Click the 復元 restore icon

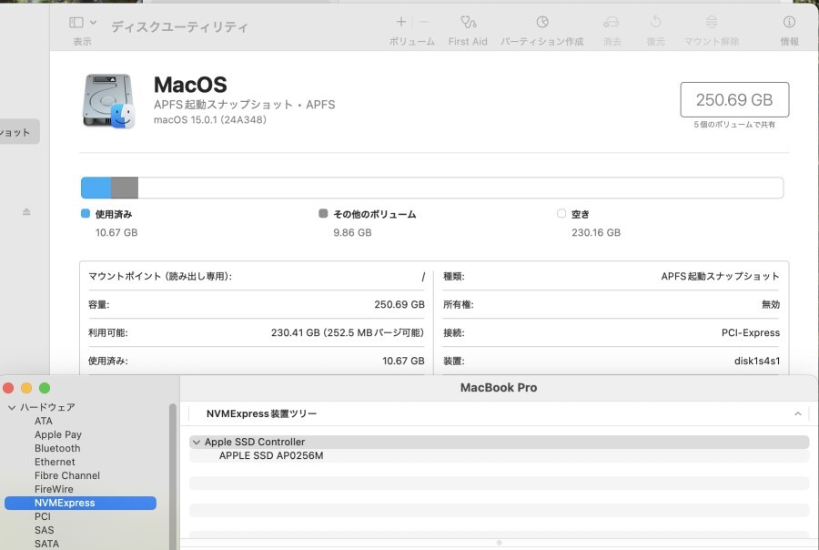click(x=655, y=22)
